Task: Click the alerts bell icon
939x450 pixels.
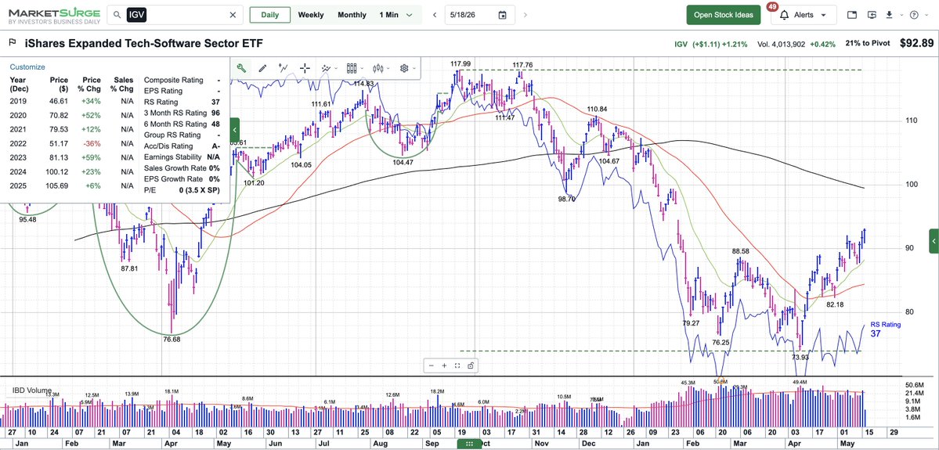Action: tap(784, 15)
